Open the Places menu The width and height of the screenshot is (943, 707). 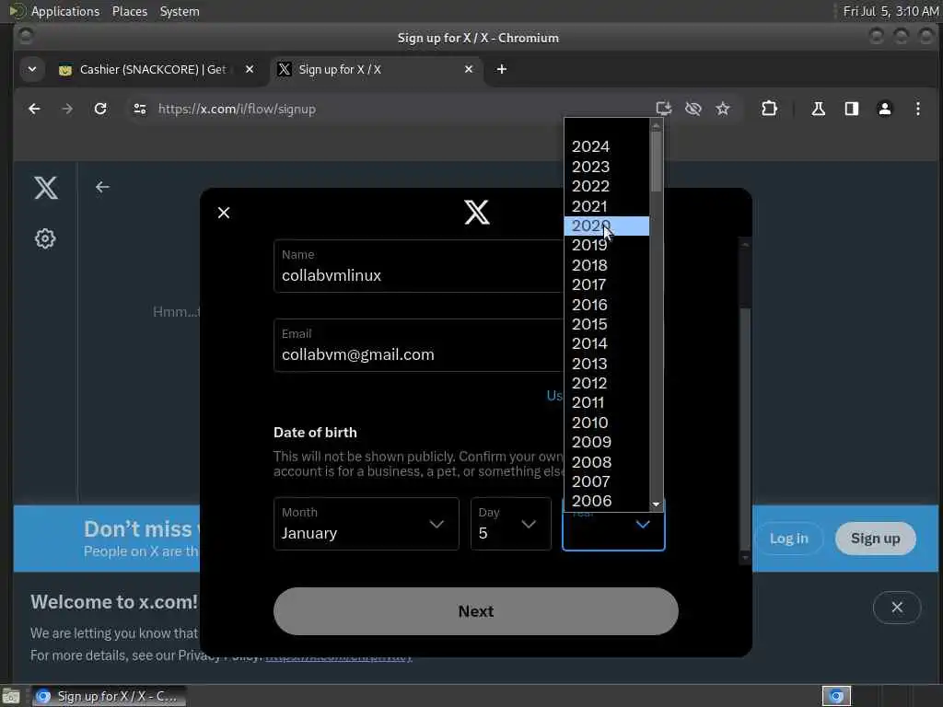point(129,11)
